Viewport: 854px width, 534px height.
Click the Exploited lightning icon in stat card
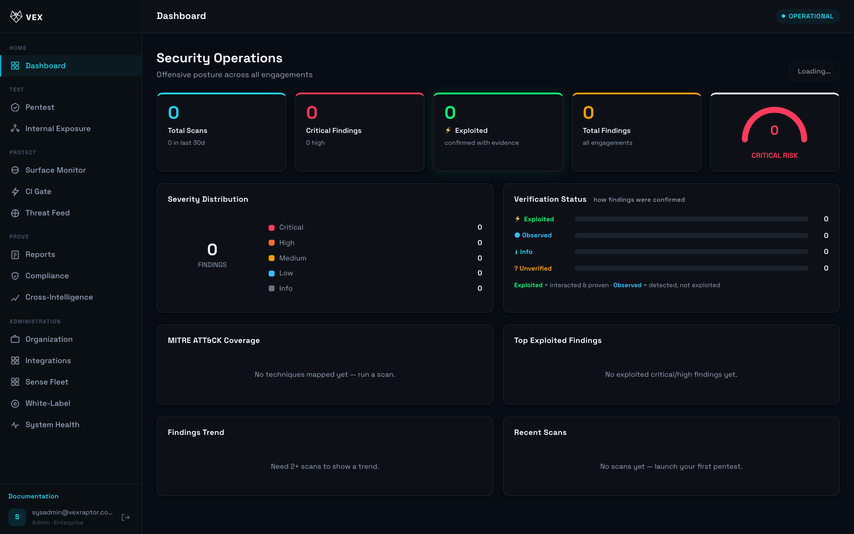pyautogui.click(x=448, y=130)
